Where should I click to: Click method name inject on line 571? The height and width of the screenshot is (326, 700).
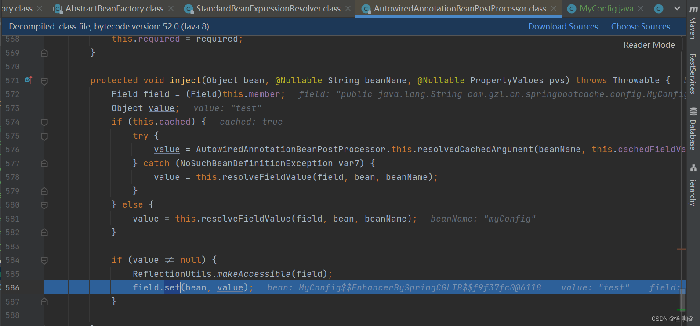185,80
